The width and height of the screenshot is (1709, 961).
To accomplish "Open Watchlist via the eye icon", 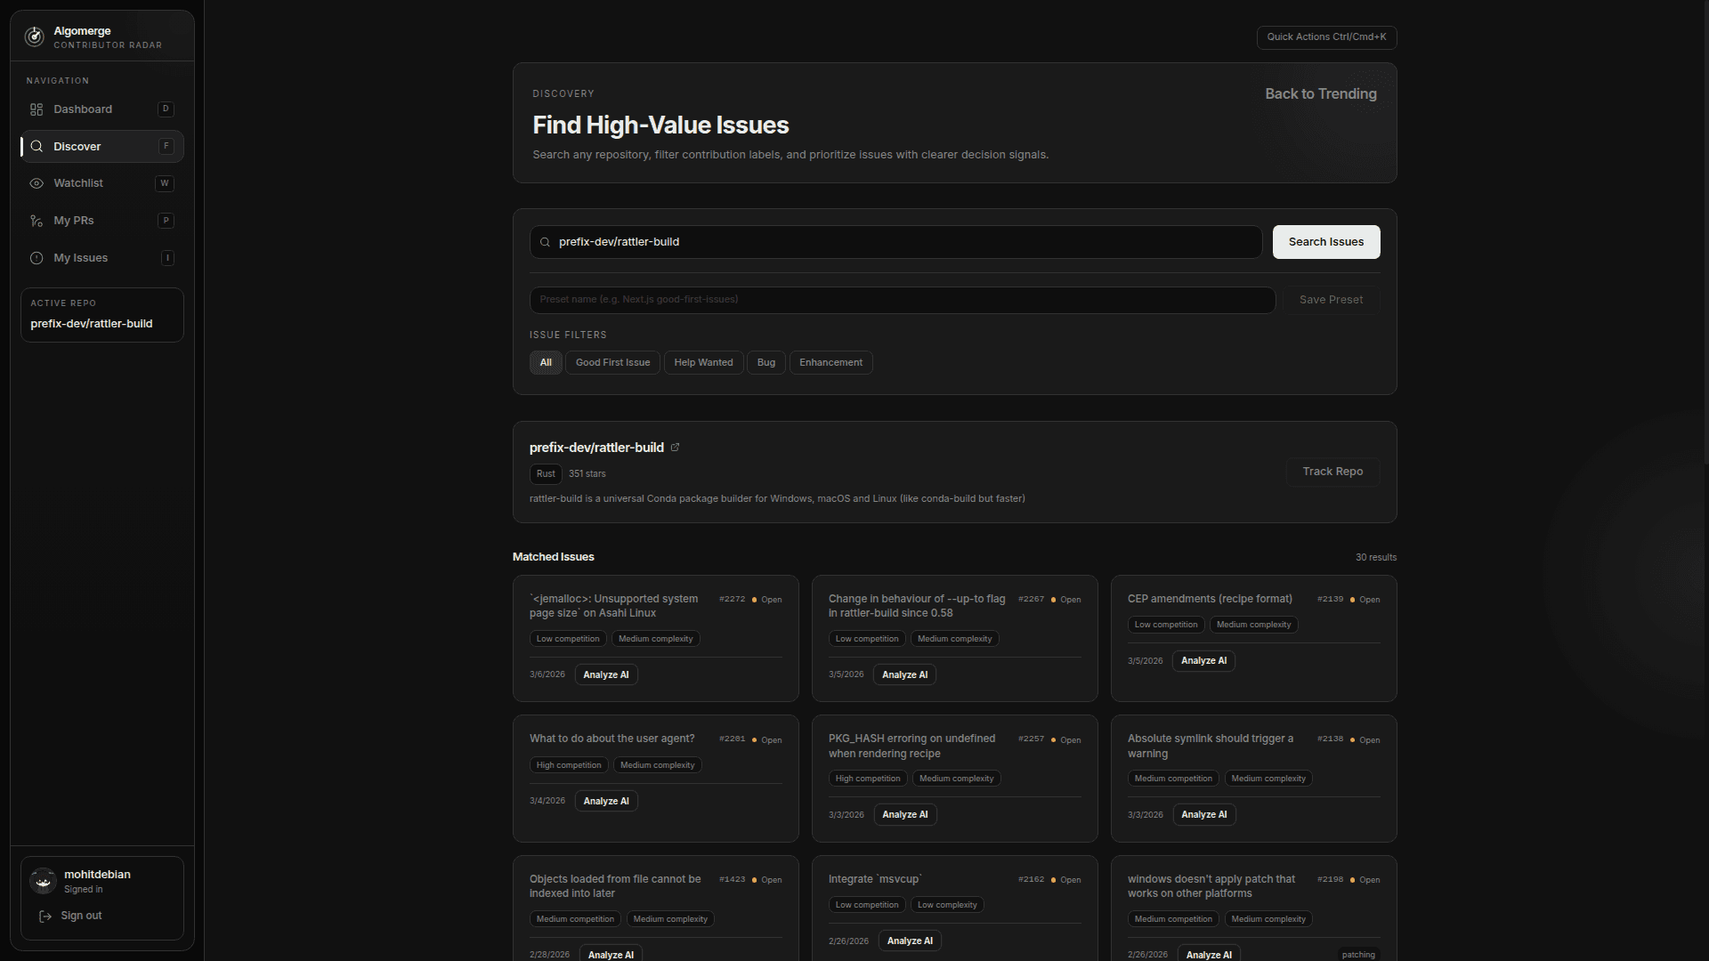I will [x=36, y=183].
